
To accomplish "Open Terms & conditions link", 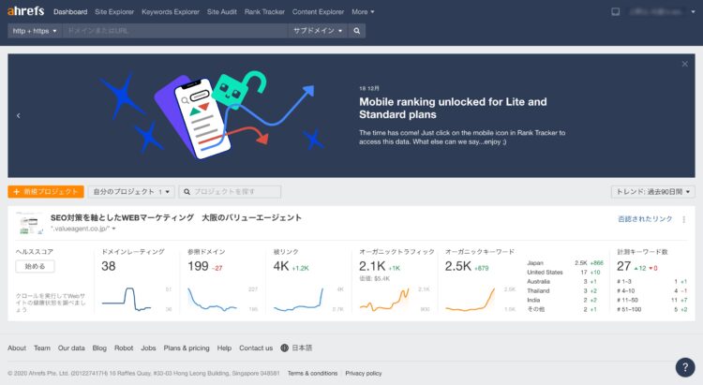I will (312, 373).
